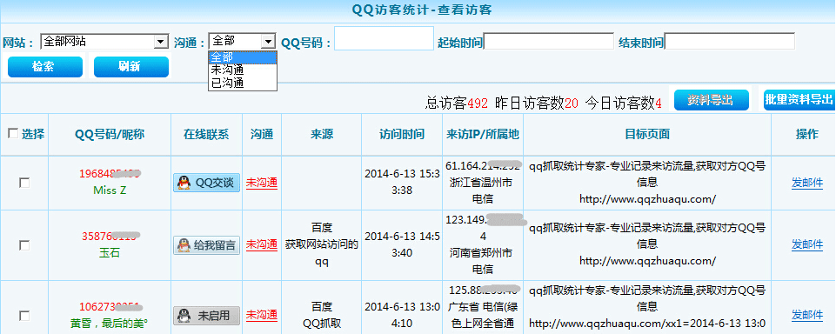This screenshot has width=836, height=334.
Task: Choose 全部 in the open dropdown list
Action: pos(243,57)
